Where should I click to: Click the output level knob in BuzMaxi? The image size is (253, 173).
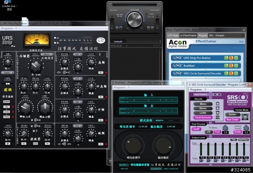click(164, 146)
